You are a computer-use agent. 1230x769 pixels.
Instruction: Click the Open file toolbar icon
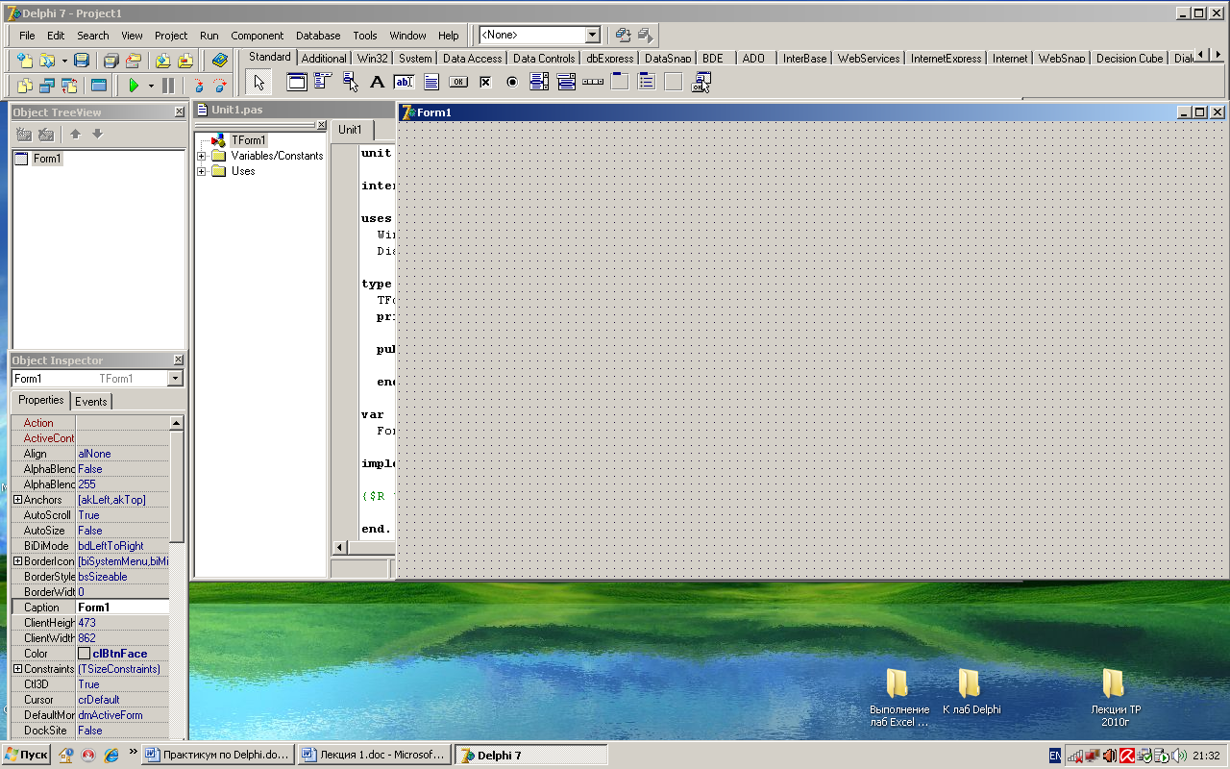pos(46,60)
